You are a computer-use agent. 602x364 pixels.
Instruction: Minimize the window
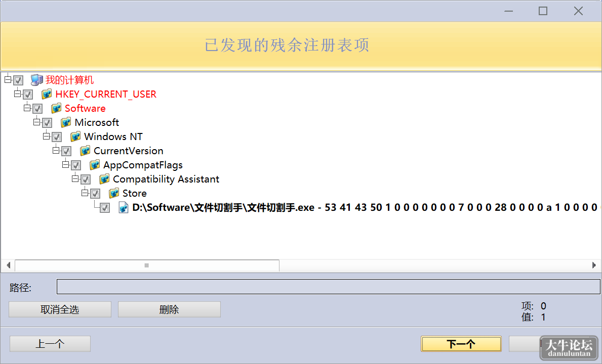tap(509, 11)
